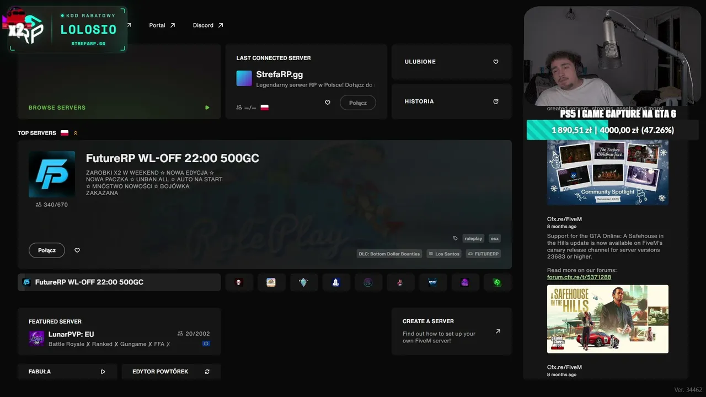
Task: Open Edytor Powtórek replay editor
Action: (172, 372)
